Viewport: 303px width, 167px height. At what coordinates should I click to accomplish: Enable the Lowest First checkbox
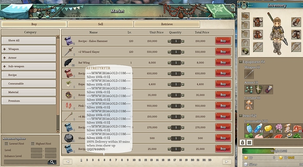pos(7,144)
